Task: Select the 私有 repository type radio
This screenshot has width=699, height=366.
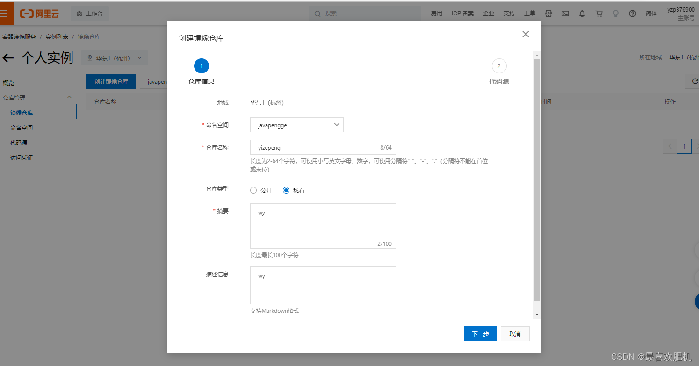Action: pos(286,190)
